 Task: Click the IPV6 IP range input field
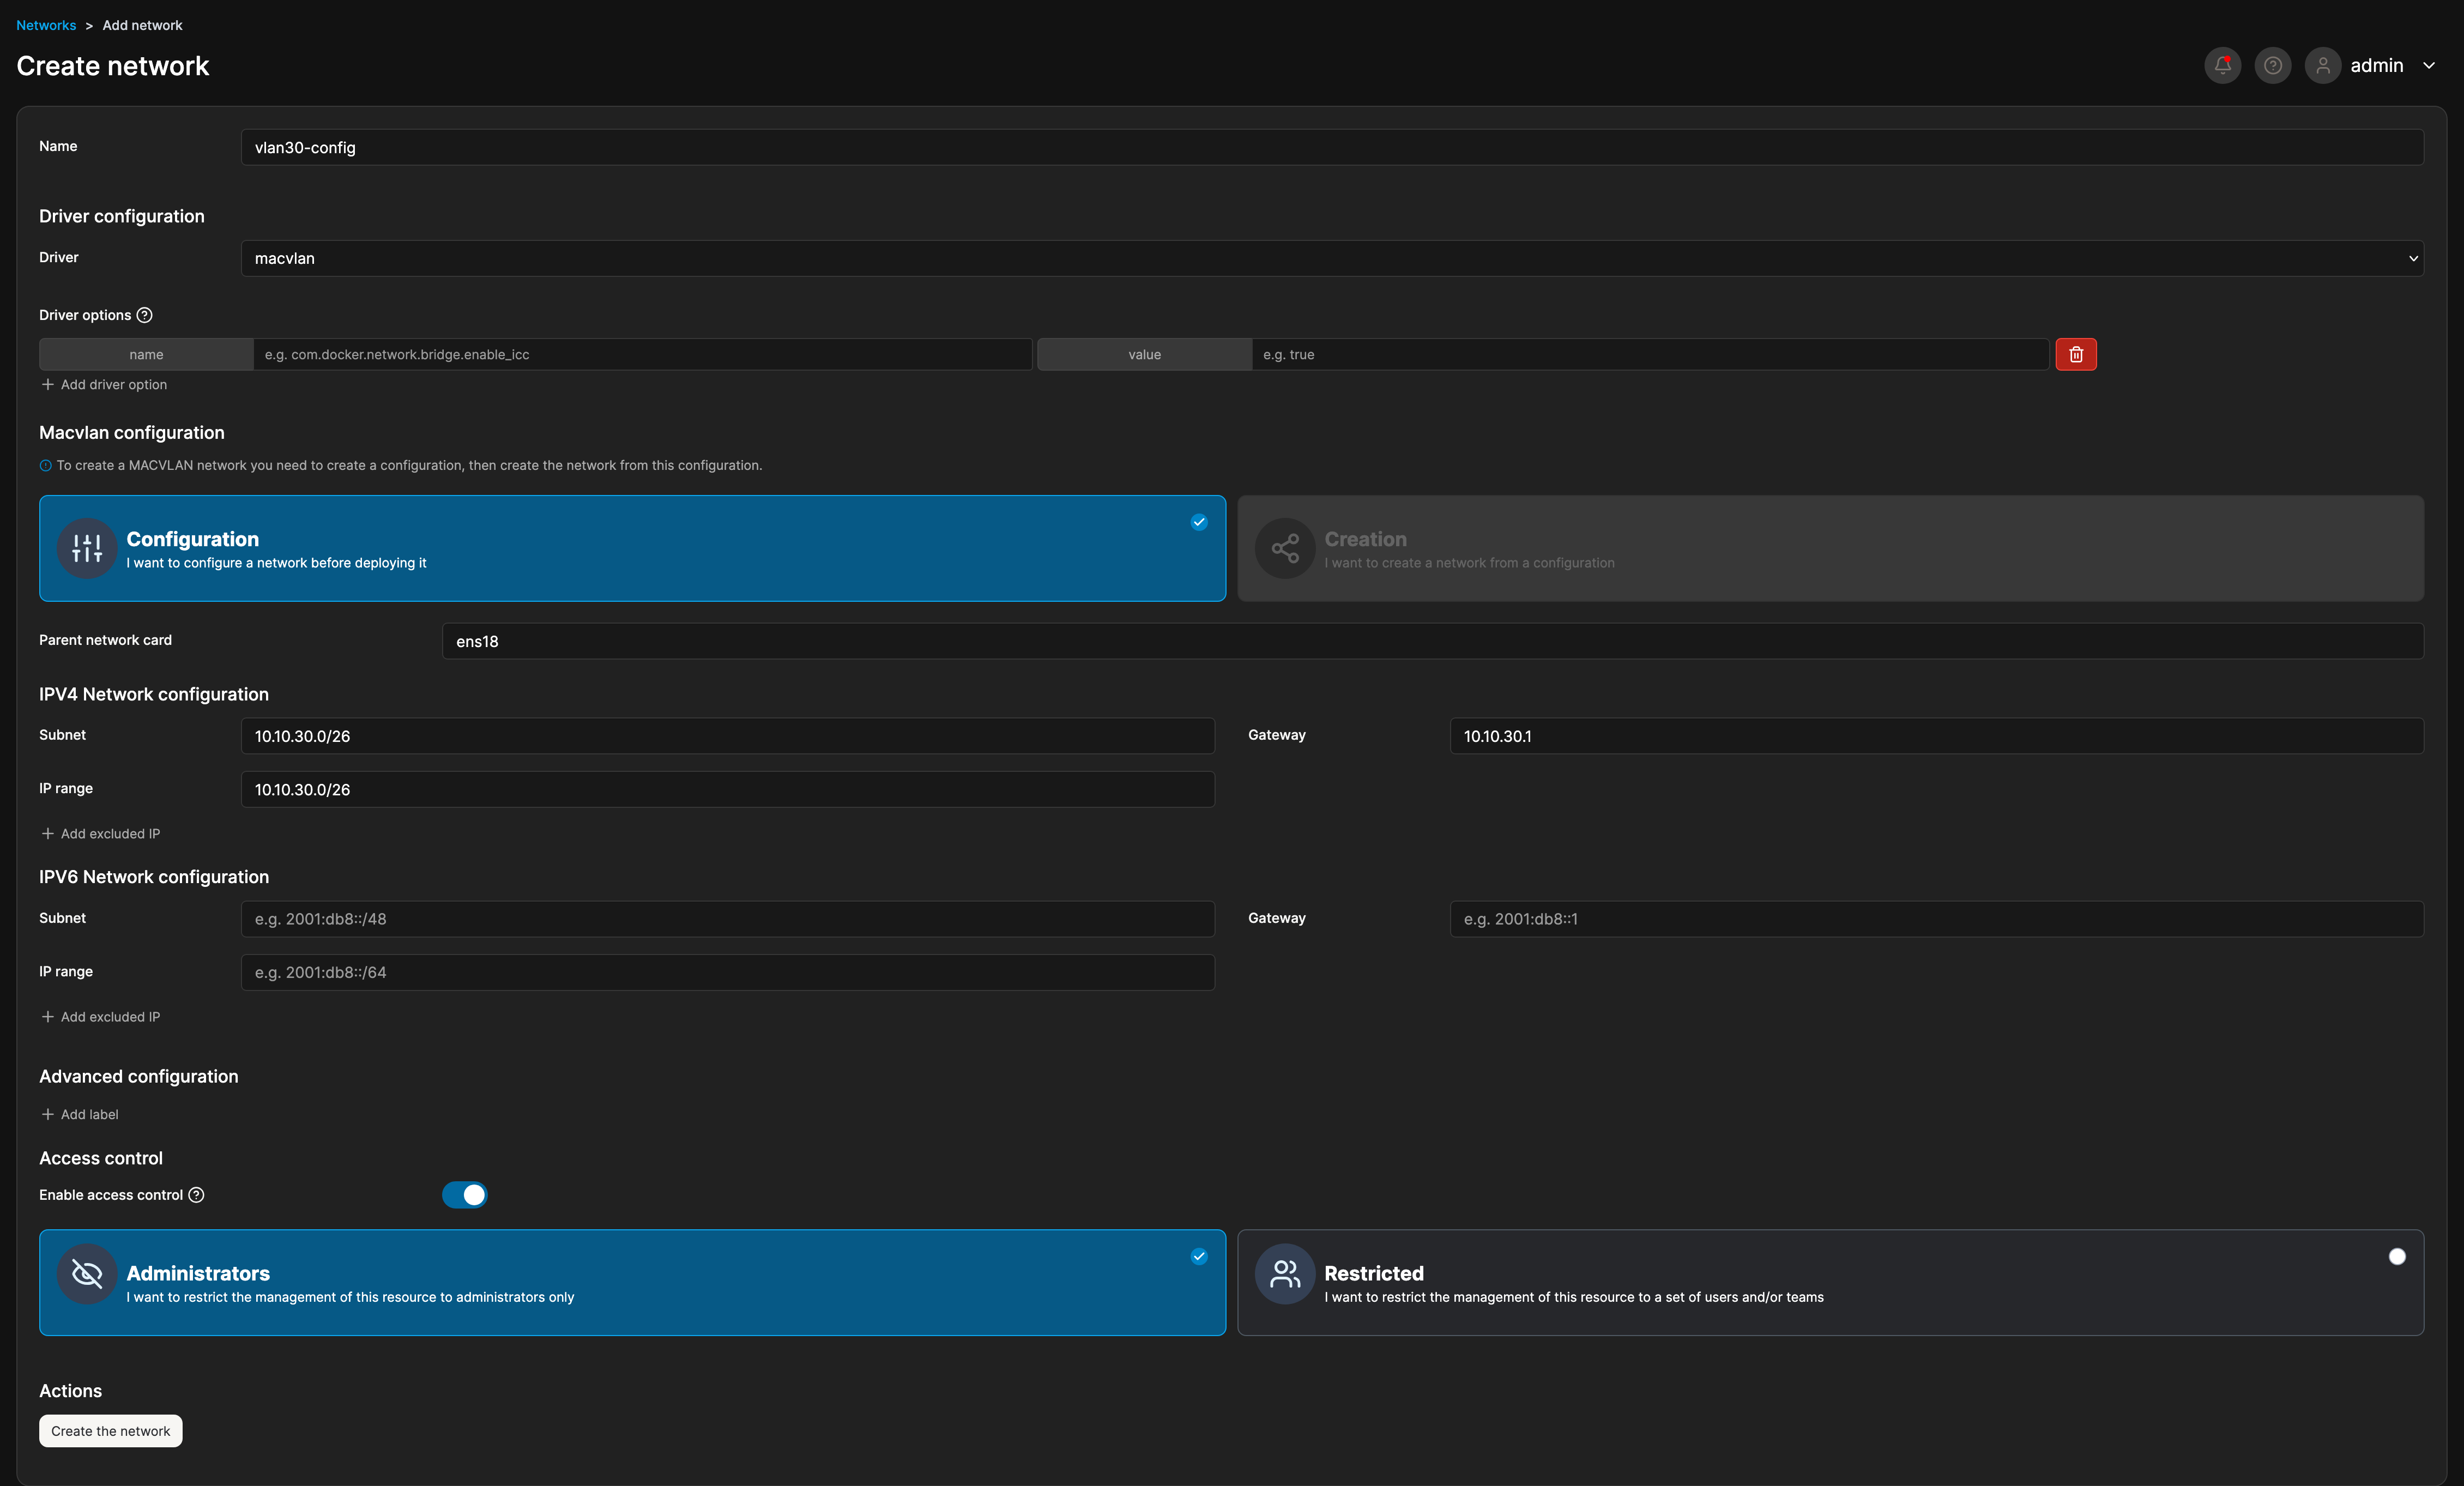[x=727, y=972]
